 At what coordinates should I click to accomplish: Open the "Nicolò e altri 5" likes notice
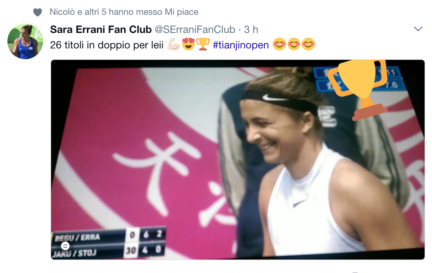[x=124, y=12]
